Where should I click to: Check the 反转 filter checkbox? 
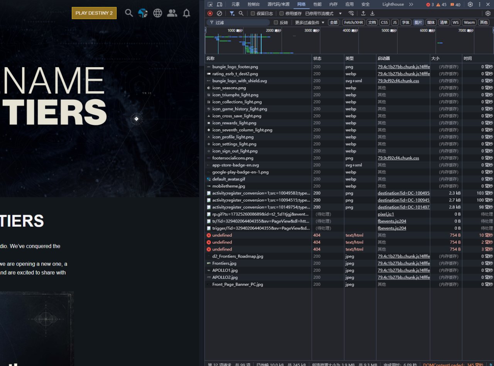[276, 22]
